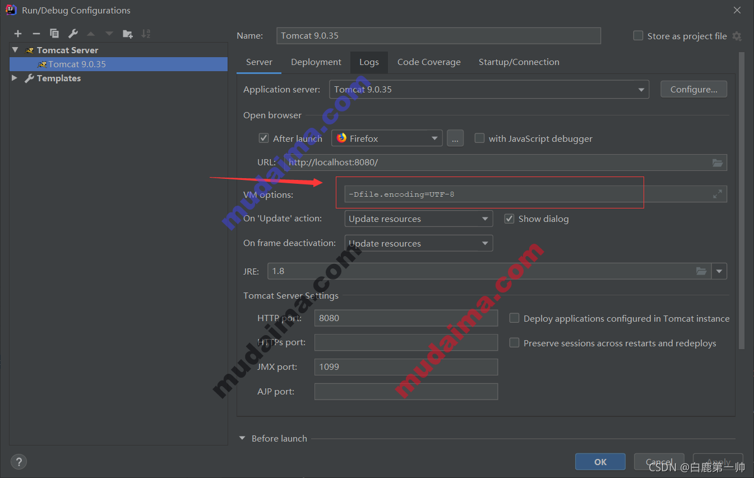
Task: Open Application server dropdown
Action: [489, 90]
